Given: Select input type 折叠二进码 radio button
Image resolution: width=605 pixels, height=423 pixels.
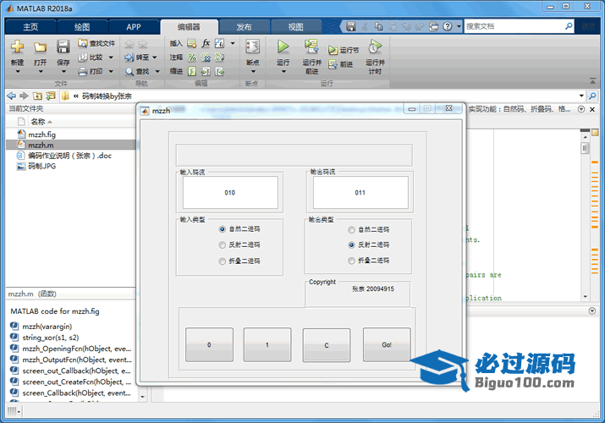Looking at the screenshot, I should pyautogui.click(x=223, y=261).
